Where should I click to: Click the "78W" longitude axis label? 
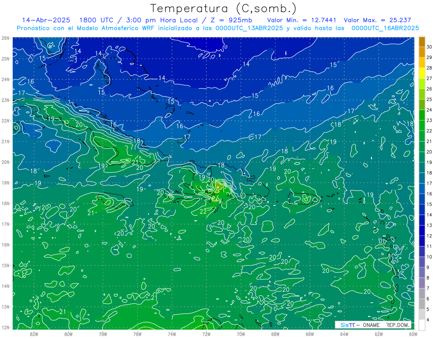pyautogui.click(x=103, y=334)
